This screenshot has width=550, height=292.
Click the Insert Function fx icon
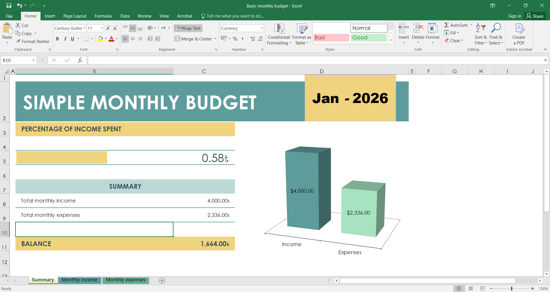[x=80, y=60]
